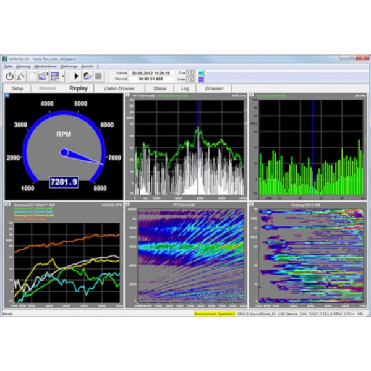Stop replay with the gray stop button
The image size is (371, 371).
click(x=98, y=76)
